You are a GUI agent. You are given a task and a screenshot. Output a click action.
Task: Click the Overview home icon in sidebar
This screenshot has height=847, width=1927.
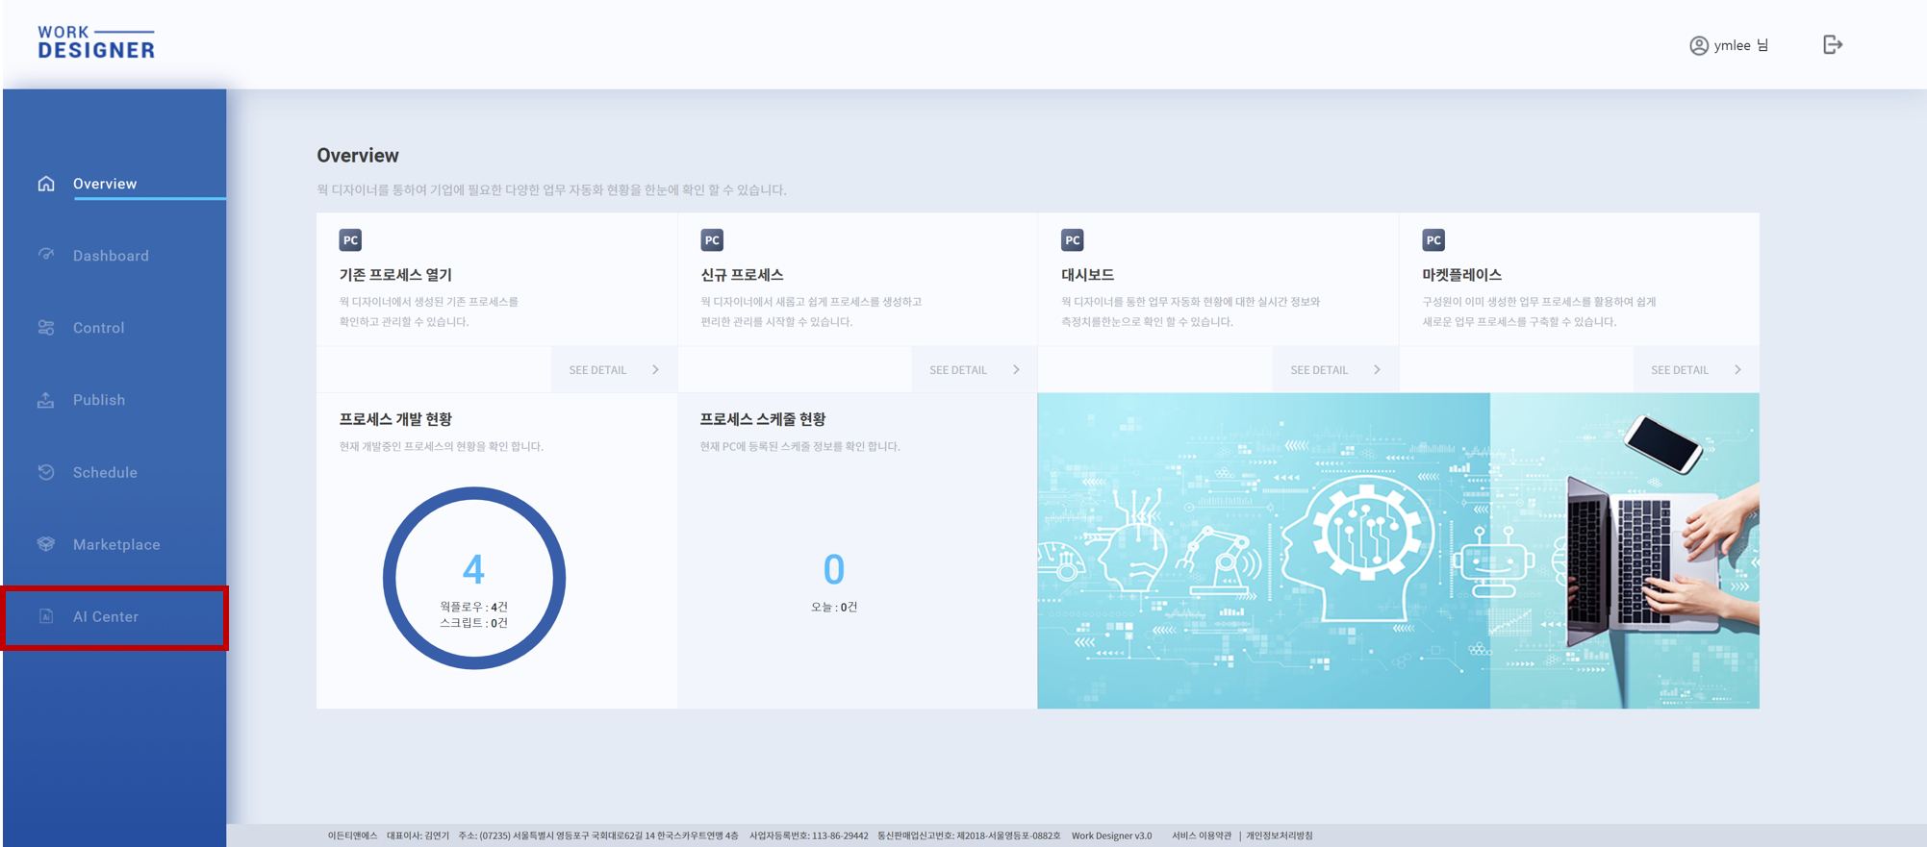pyautogui.click(x=46, y=184)
